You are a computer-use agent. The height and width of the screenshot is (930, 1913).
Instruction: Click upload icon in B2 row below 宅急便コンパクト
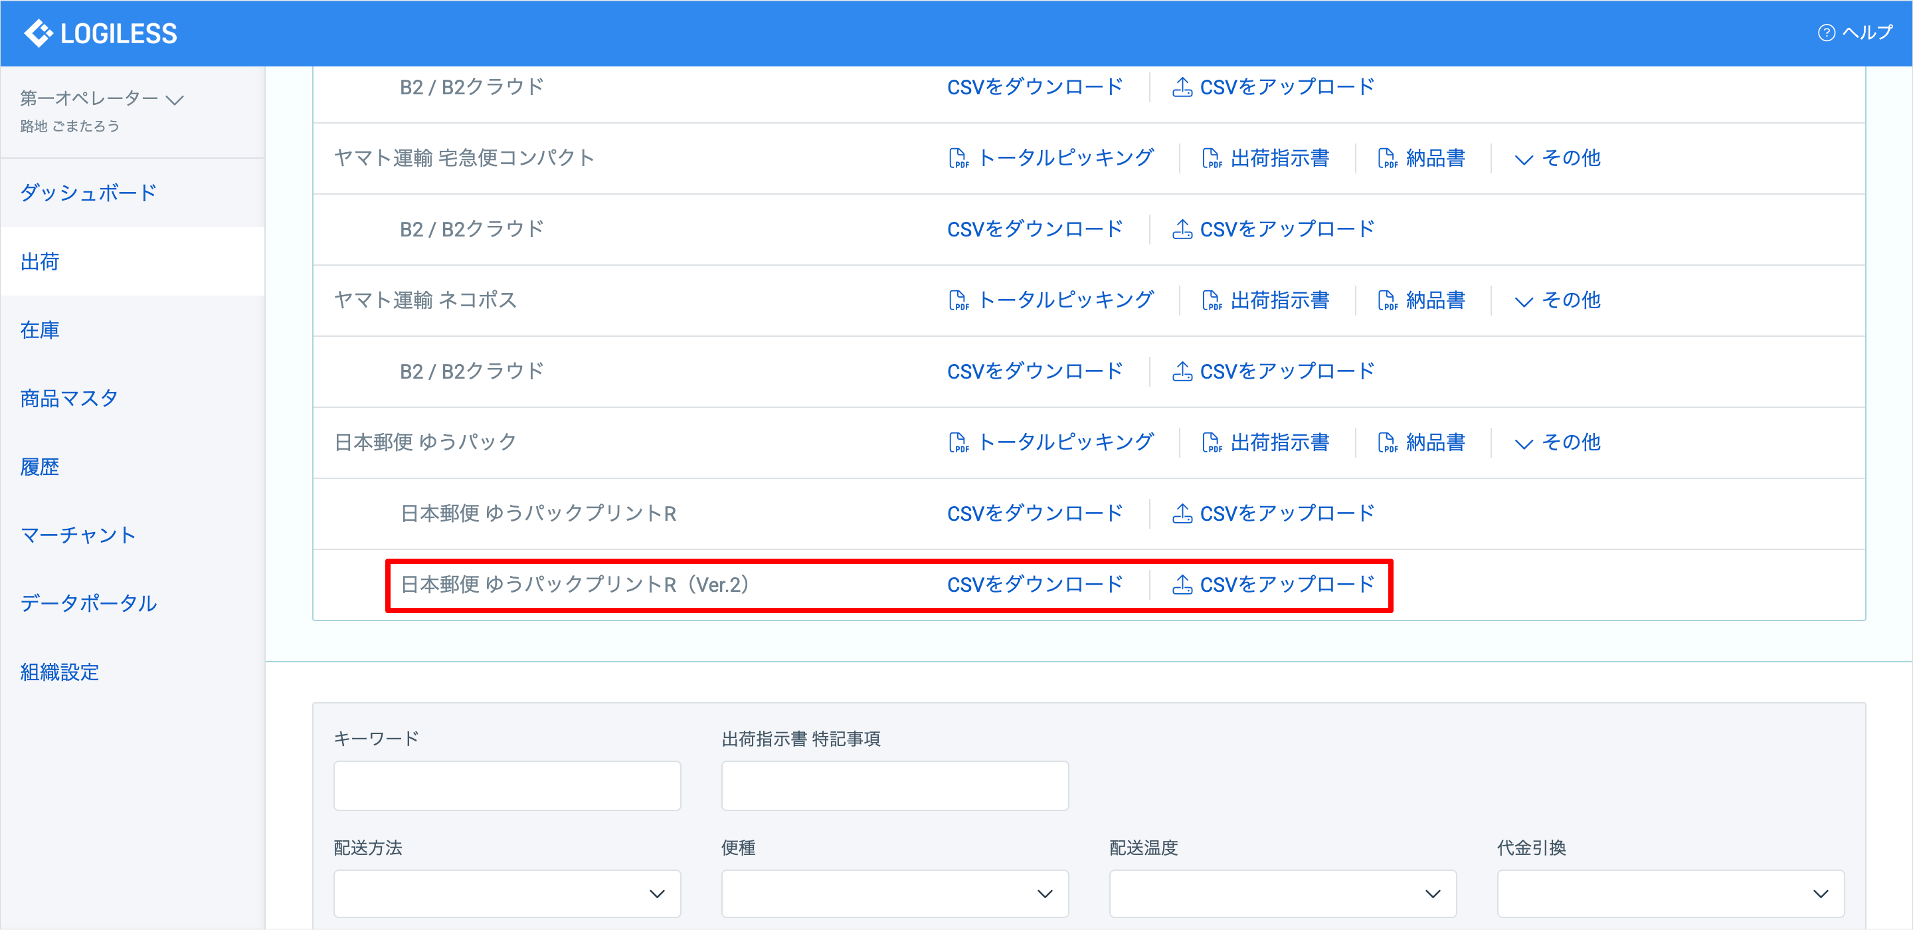(x=1182, y=229)
